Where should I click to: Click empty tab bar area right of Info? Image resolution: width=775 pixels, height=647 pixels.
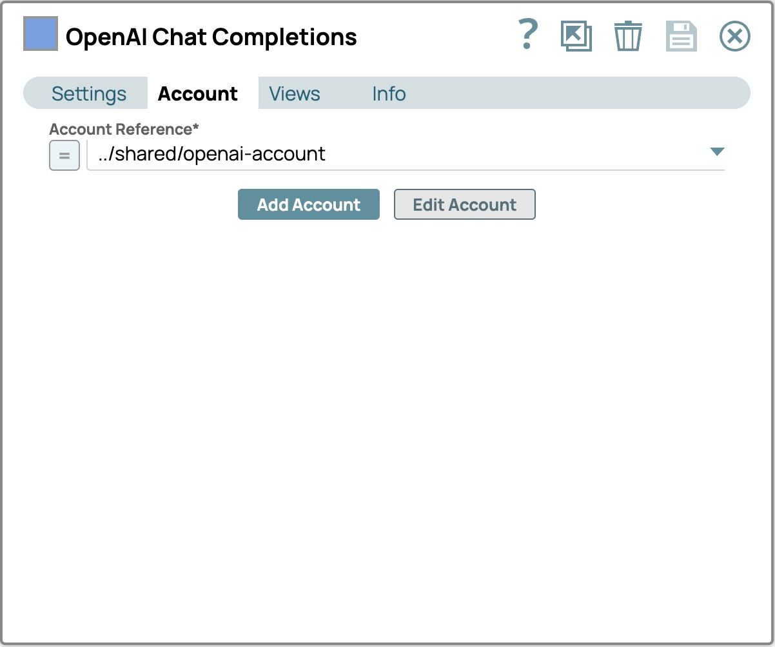580,94
